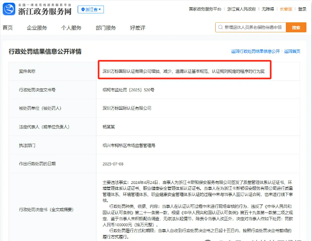312x241 pixels.
Task: Go to the 首页 nav tab
Action: pyautogui.click(x=8, y=28)
